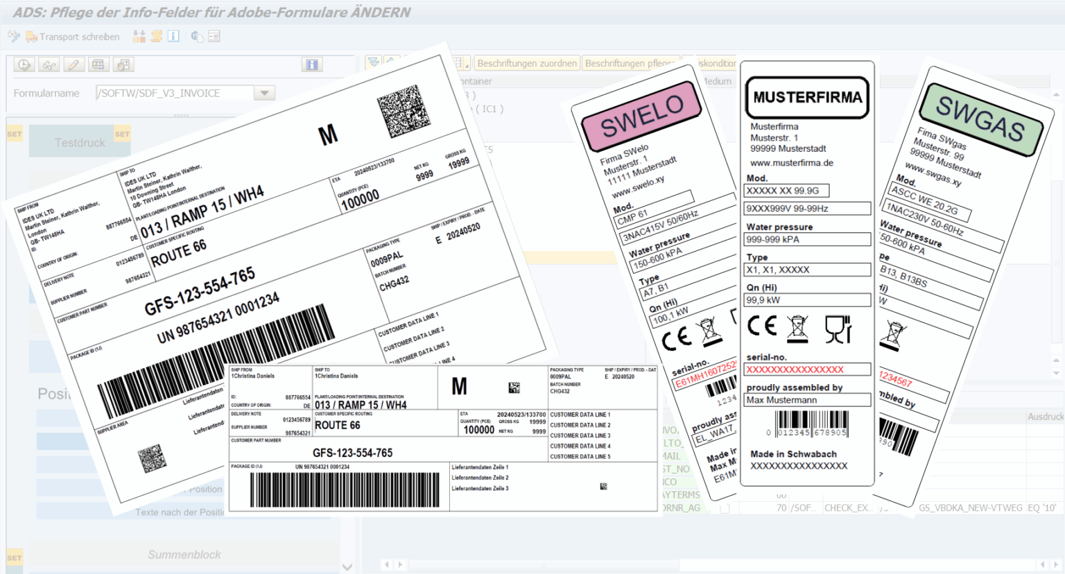Click the hand-on-form icon in the form toolbar

pyautogui.click(x=123, y=64)
